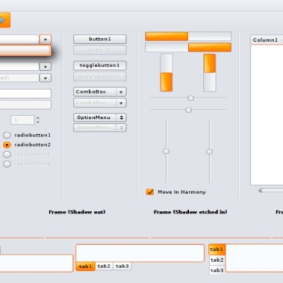Viewport: 283px width, 283px height.
Task: Click the horizontal scrollbar under the Column1 list
Action: (271, 190)
